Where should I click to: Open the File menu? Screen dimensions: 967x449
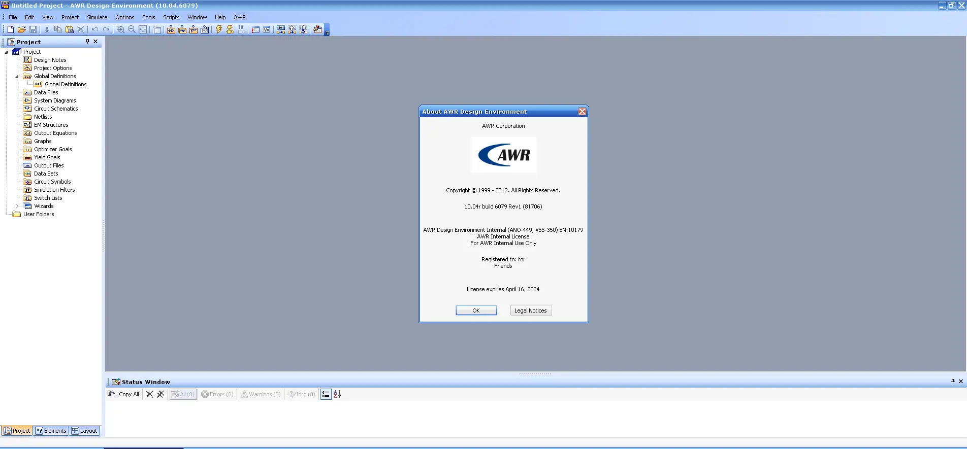(13, 17)
